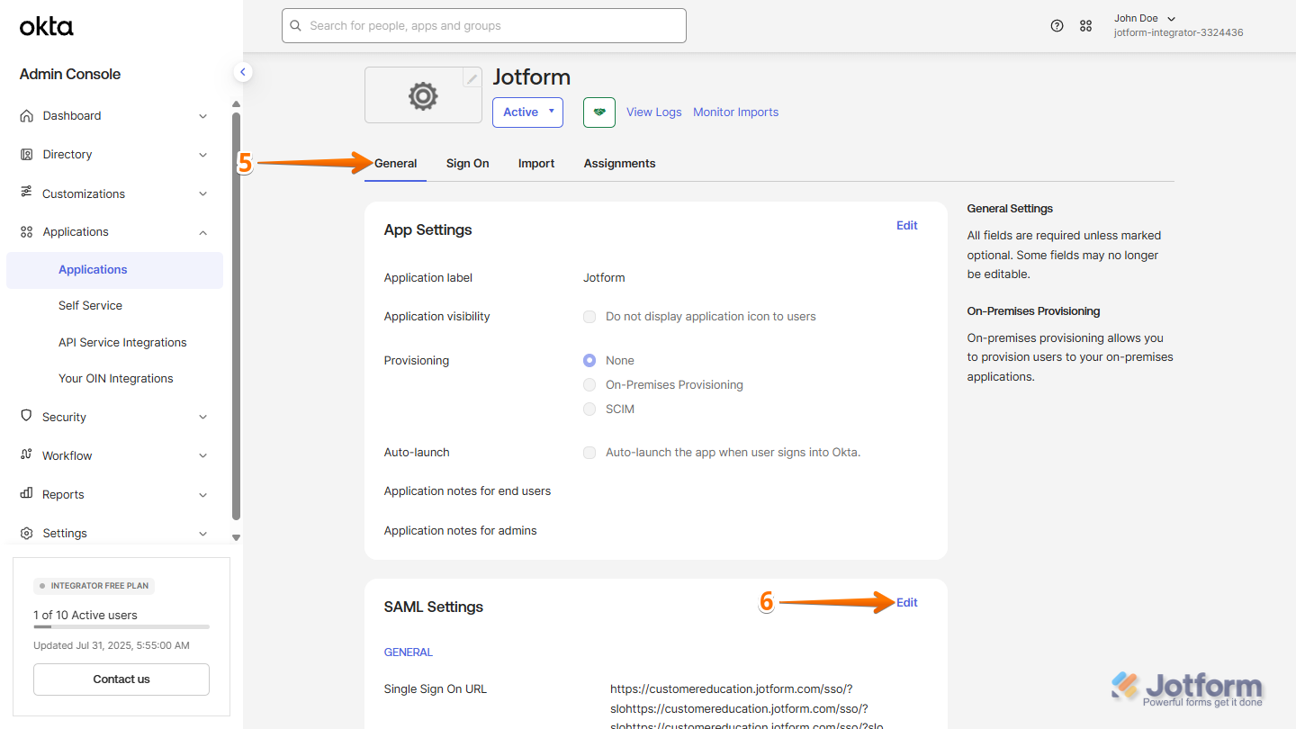Open Applications submenu item
The width and height of the screenshot is (1296, 729).
114,270
